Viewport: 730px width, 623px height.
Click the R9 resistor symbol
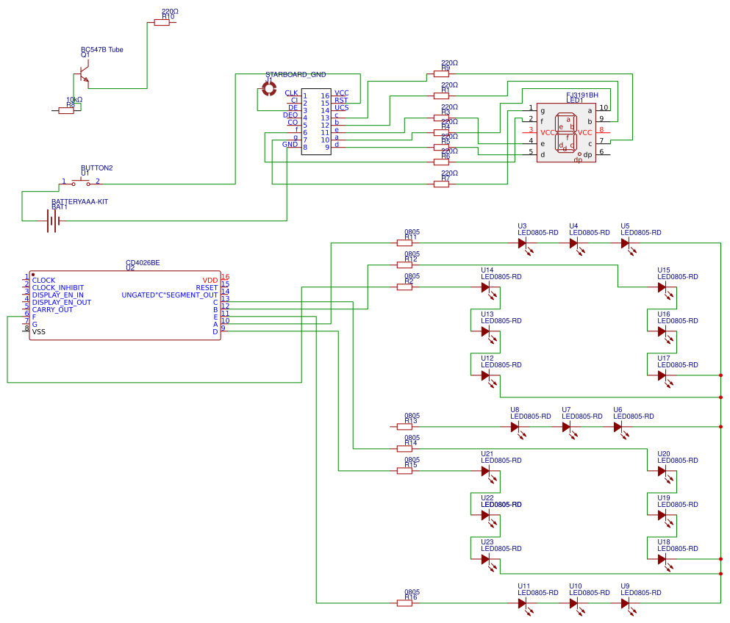(441, 73)
